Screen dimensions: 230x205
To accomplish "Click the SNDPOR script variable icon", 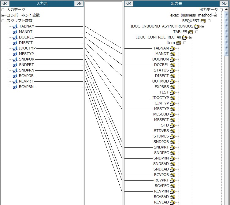I will (x=15, y=60).
